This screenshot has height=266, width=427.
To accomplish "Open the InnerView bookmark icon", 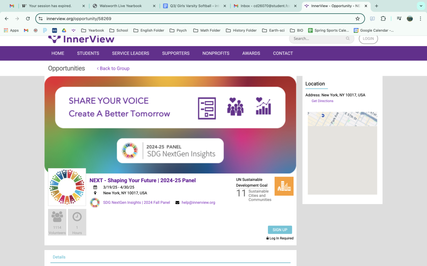I will pyautogui.click(x=73, y=30).
